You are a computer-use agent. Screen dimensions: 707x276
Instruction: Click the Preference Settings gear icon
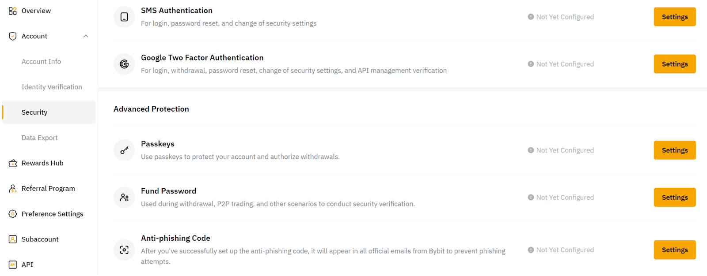click(x=12, y=214)
